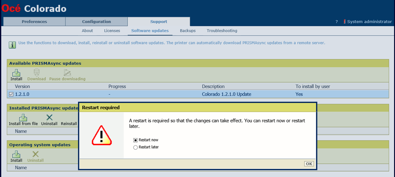This screenshot has width=395, height=177.
Task: Click the Océ Colorado logo
Action: [x=34, y=9]
